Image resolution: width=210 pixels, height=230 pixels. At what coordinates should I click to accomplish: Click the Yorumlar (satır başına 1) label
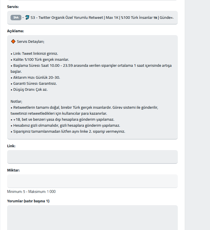pyautogui.click(x=28, y=201)
